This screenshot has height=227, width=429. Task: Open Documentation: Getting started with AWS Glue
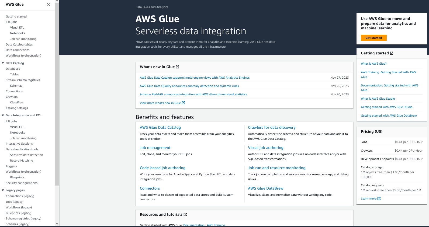point(390,88)
